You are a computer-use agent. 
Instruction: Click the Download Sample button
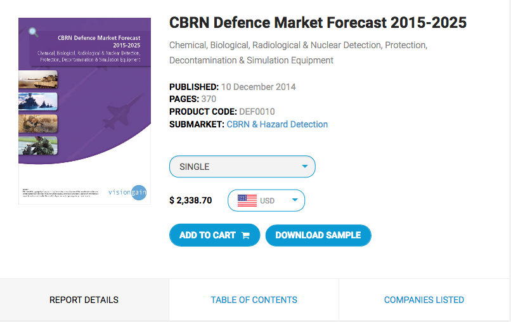pos(318,235)
